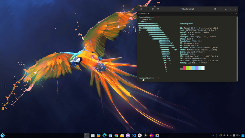Image resolution: width=245 pixels, height=138 pixels.
Task: Click the cyan color block in neofetch output
Action: pyautogui.click(x=194, y=68)
